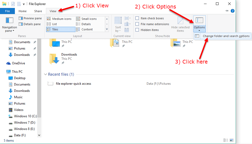Switch to Details layout
The width and height of the screenshot is (252, 144).
pos(83,24)
